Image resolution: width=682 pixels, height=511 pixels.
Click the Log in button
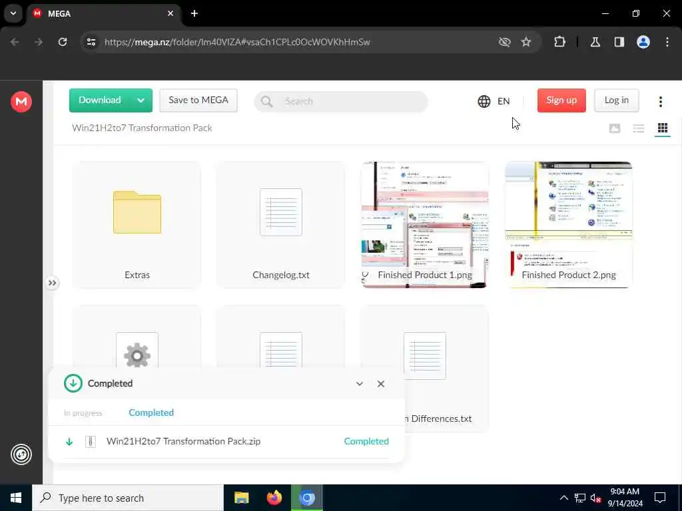pyautogui.click(x=616, y=100)
